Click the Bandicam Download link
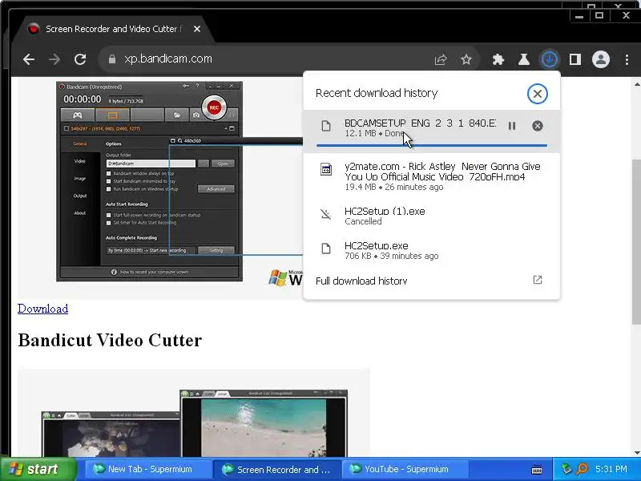Viewport: 641px width, 481px height. 43,309
